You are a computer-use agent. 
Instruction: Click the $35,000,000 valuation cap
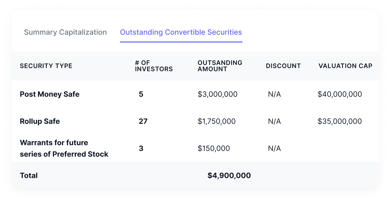click(x=340, y=121)
